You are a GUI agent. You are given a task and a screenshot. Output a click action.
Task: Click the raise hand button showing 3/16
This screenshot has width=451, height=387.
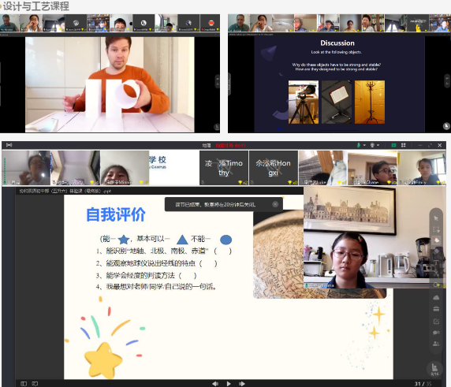click(x=434, y=369)
